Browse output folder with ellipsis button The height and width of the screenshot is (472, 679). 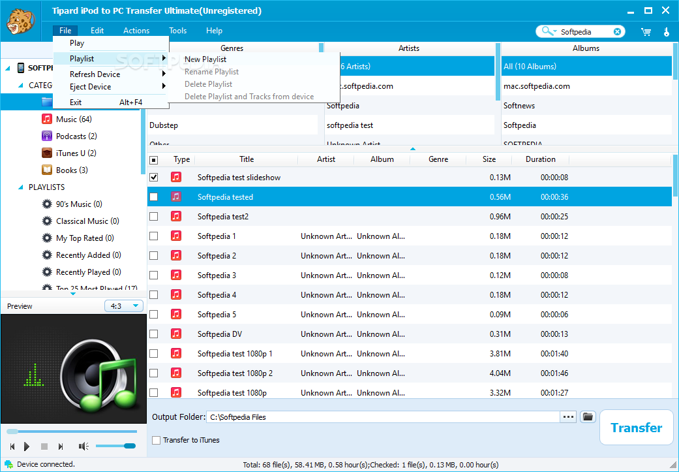(567, 417)
